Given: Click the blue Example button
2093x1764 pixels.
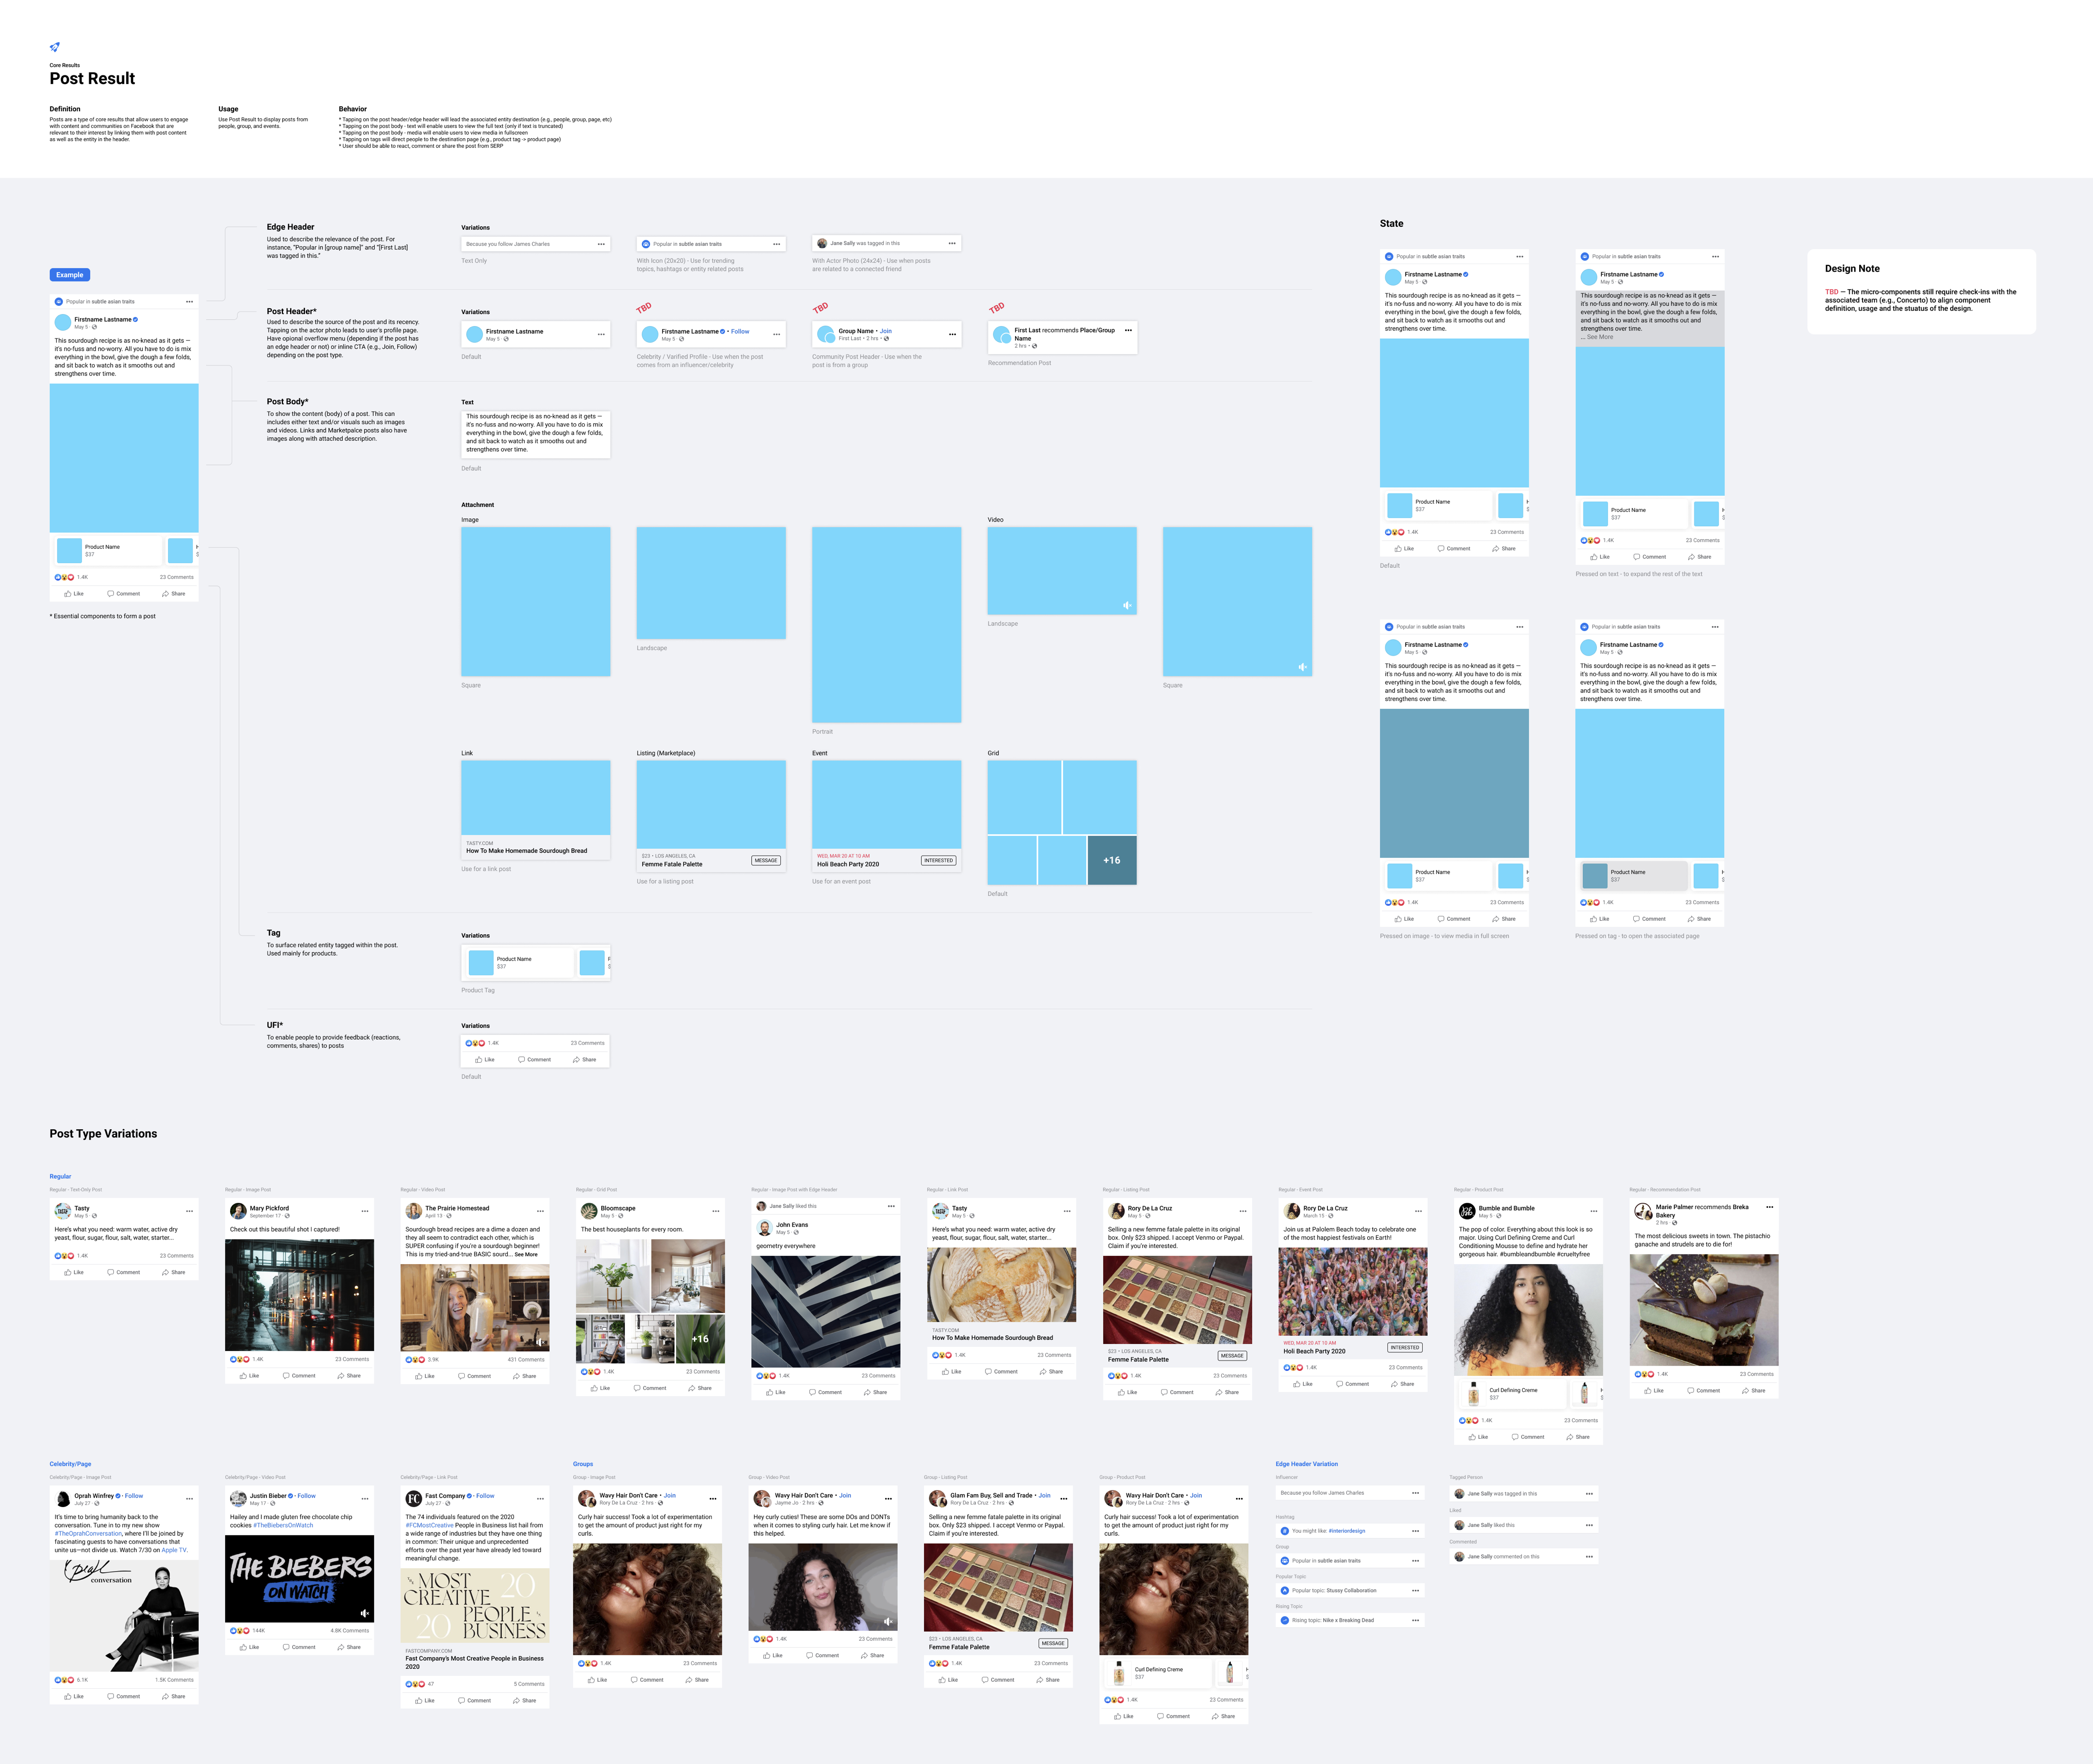Looking at the screenshot, I should (x=70, y=275).
